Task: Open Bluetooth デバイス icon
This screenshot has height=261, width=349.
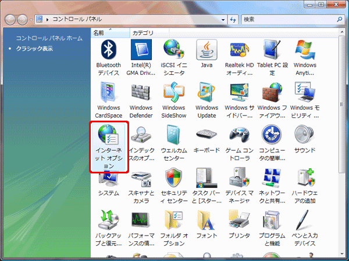Action: click(108, 57)
